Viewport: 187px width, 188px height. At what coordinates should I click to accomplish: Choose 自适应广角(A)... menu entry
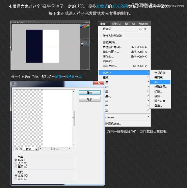tap(125, 47)
